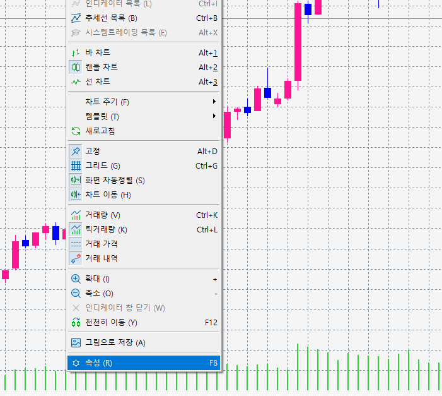Select candlestick chart (캔들 차트) menu item
Viewport: 442px width, 396px height.
pos(101,67)
